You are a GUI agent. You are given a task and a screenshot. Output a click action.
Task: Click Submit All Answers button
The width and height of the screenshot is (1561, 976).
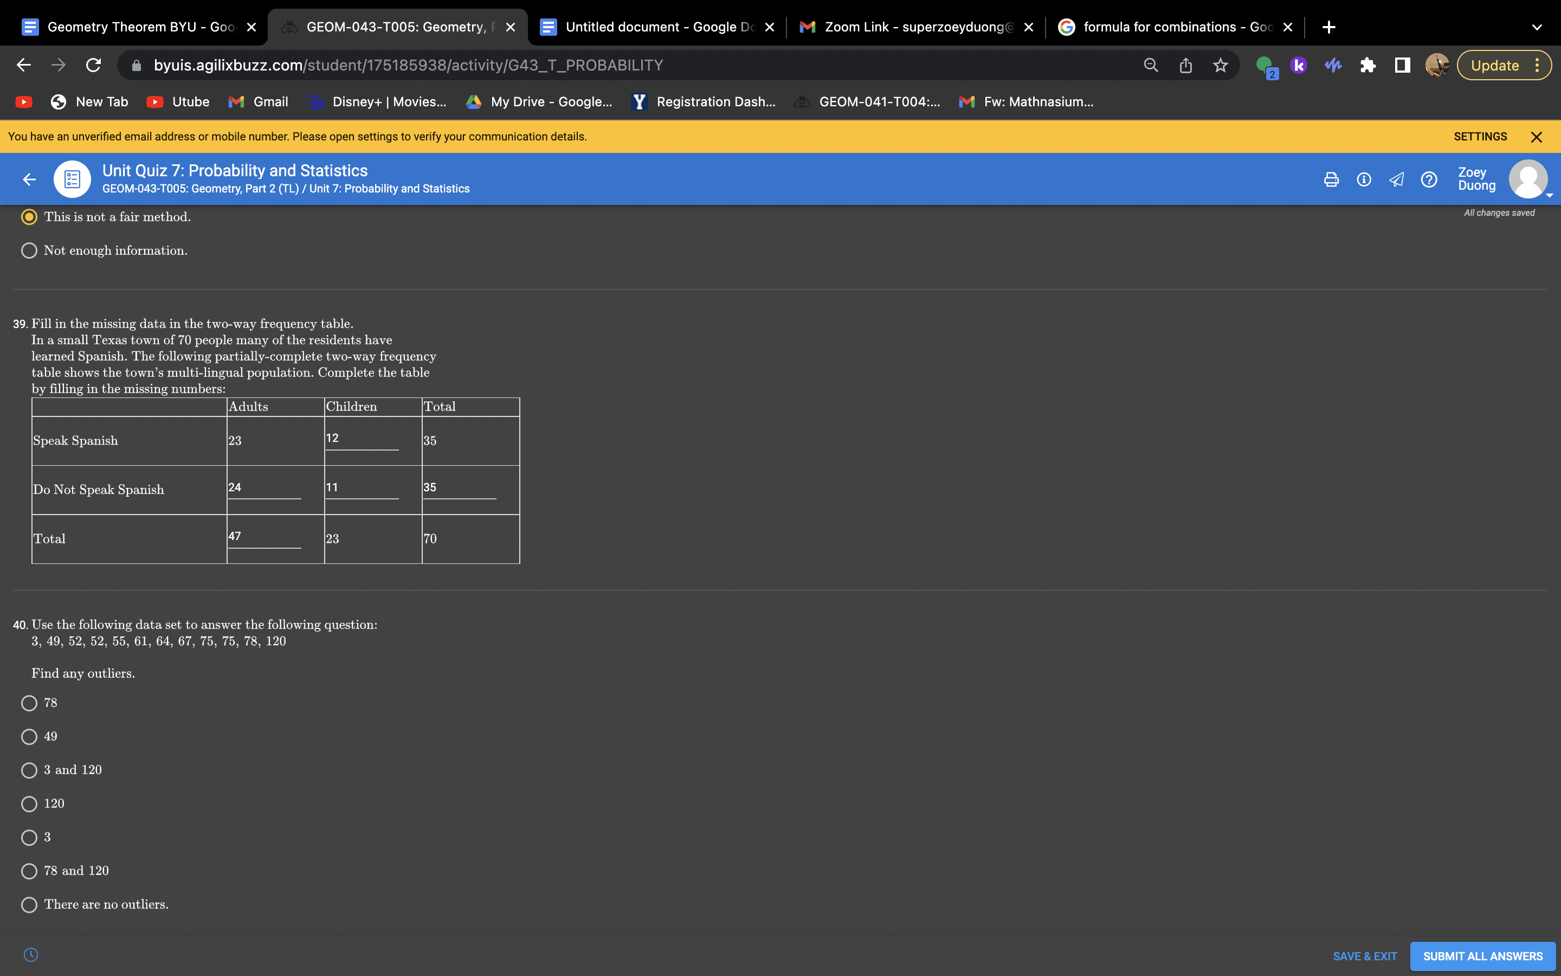pyautogui.click(x=1482, y=956)
